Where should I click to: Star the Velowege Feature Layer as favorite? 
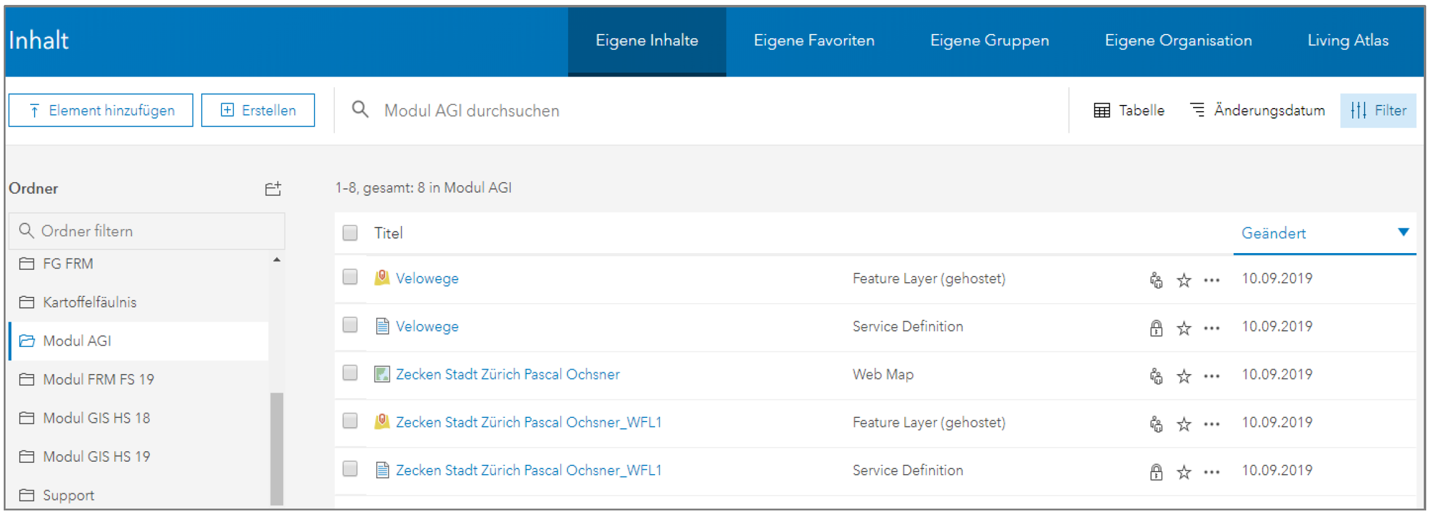pos(1183,280)
